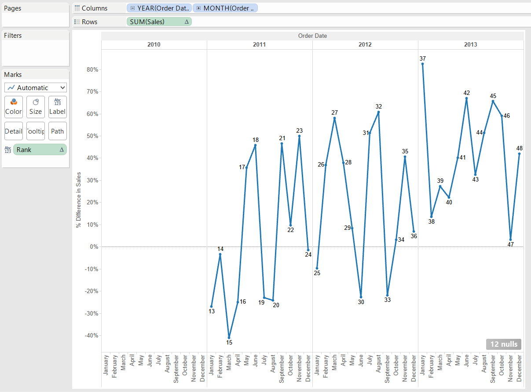Select the Rank pill in Marks
The height and width of the screenshot is (392, 531).
point(40,150)
